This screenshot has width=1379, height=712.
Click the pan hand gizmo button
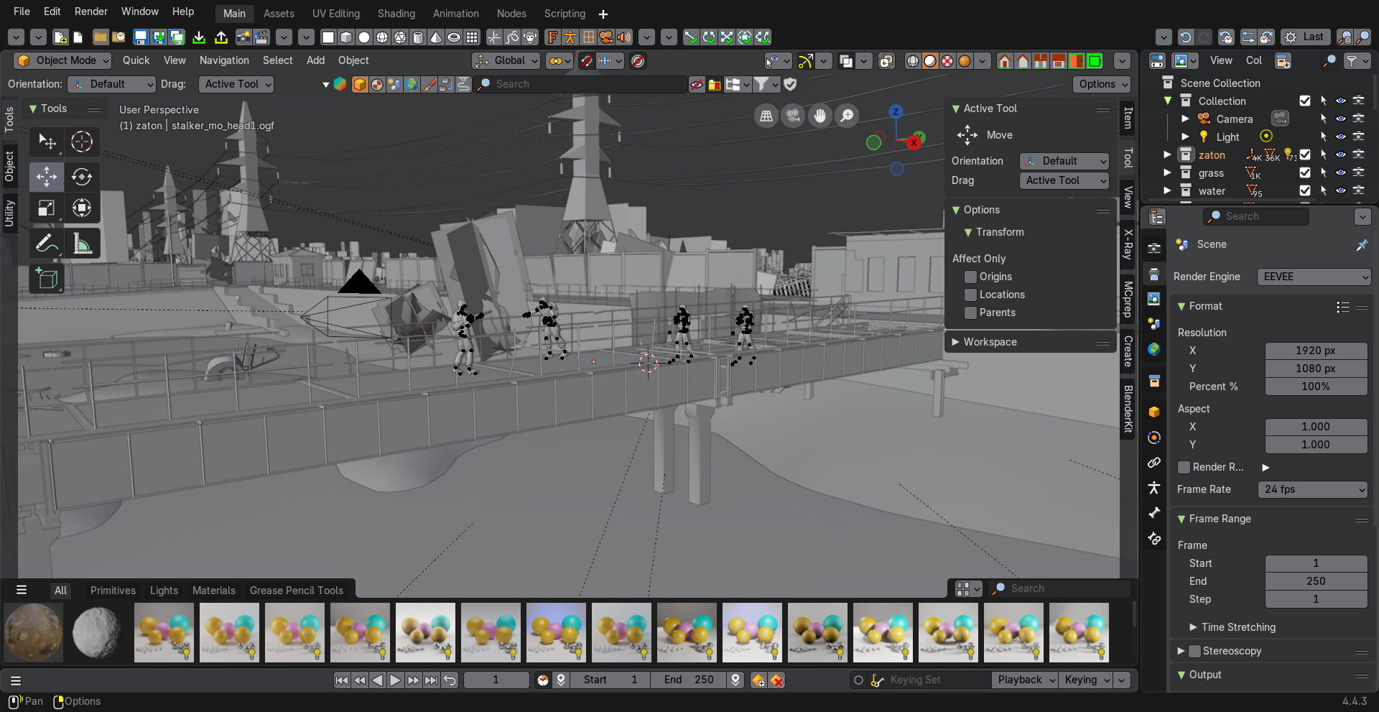(x=819, y=115)
